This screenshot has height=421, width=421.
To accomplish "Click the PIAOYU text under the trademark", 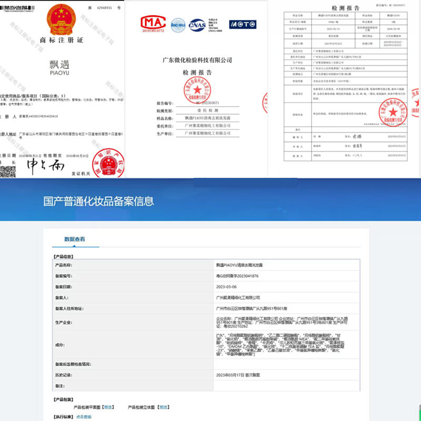I will 59,73.
